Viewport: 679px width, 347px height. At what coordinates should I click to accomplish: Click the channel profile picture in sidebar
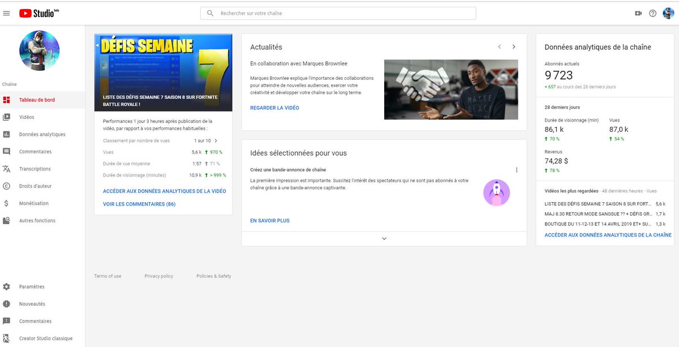(40, 51)
